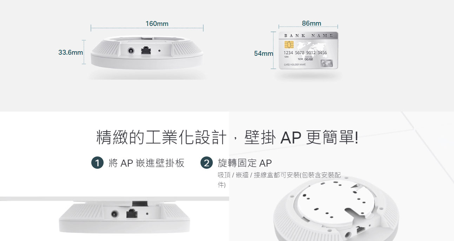Click the Ethernet port on top AP image
The image size is (454, 241).
145,51
